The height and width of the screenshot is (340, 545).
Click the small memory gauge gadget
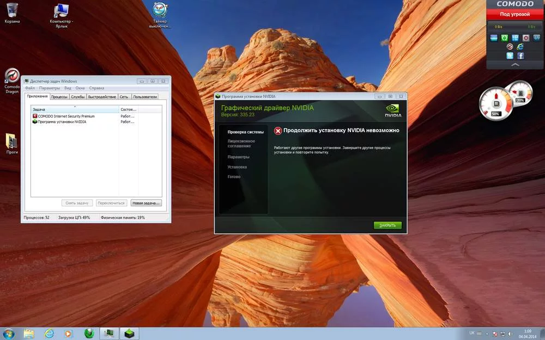pos(520,93)
